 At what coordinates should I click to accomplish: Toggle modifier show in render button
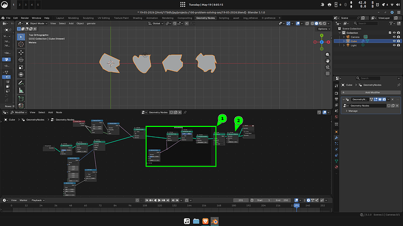pyautogui.click(x=384, y=100)
